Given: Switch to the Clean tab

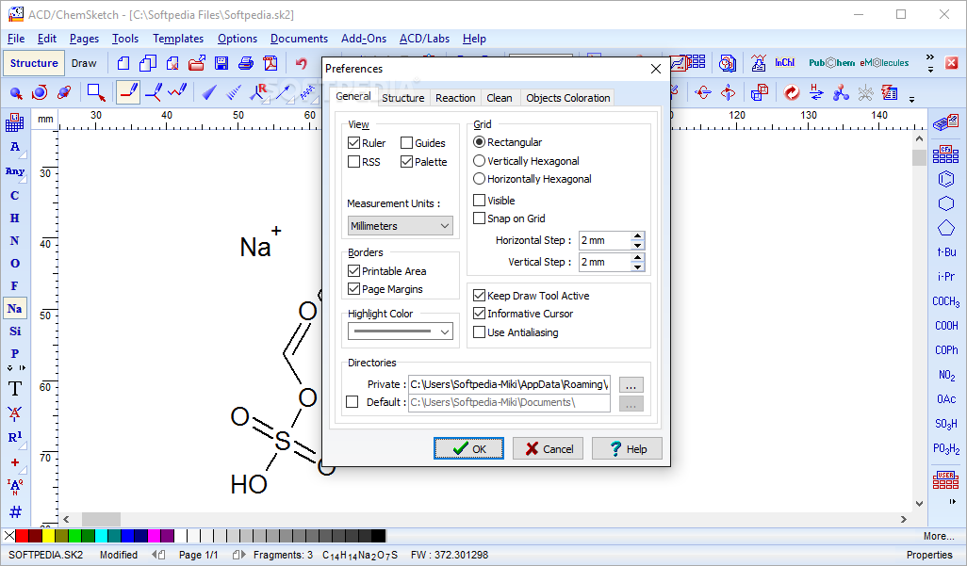Looking at the screenshot, I should click(499, 97).
